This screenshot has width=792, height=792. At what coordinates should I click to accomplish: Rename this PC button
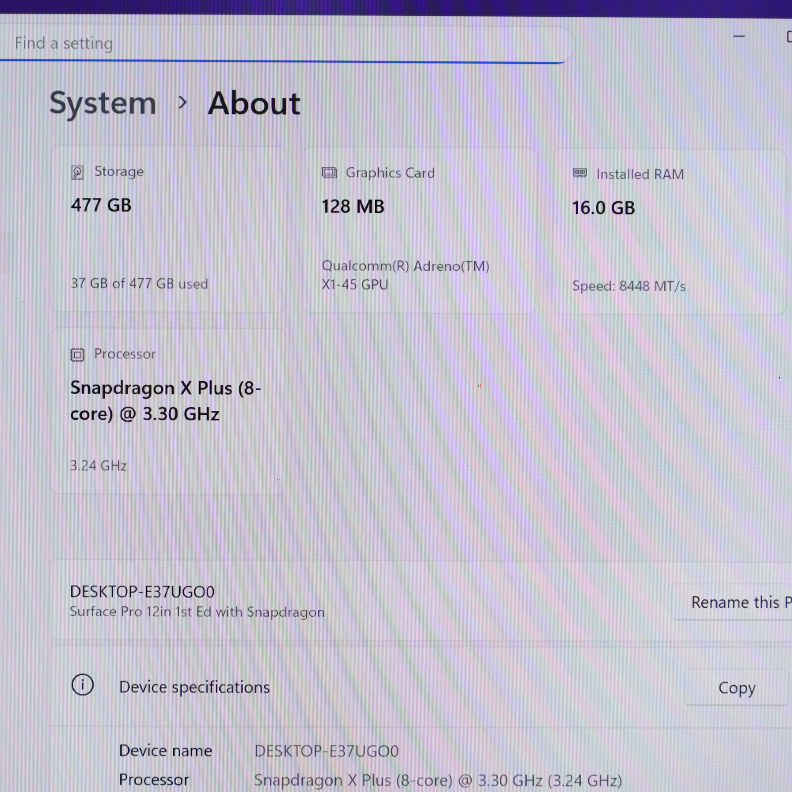pos(733,602)
